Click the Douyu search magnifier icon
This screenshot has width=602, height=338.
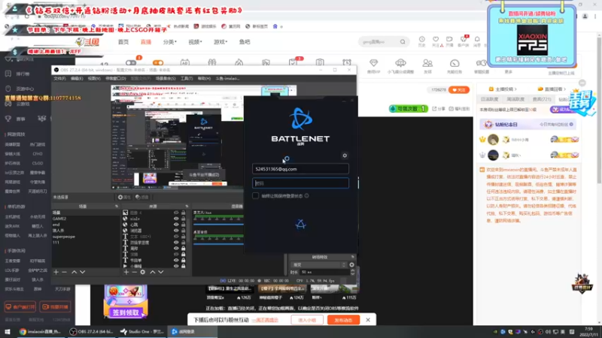403,42
